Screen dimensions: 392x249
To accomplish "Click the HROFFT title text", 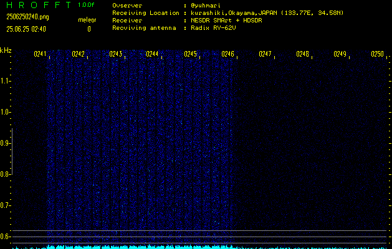I will (39, 5).
